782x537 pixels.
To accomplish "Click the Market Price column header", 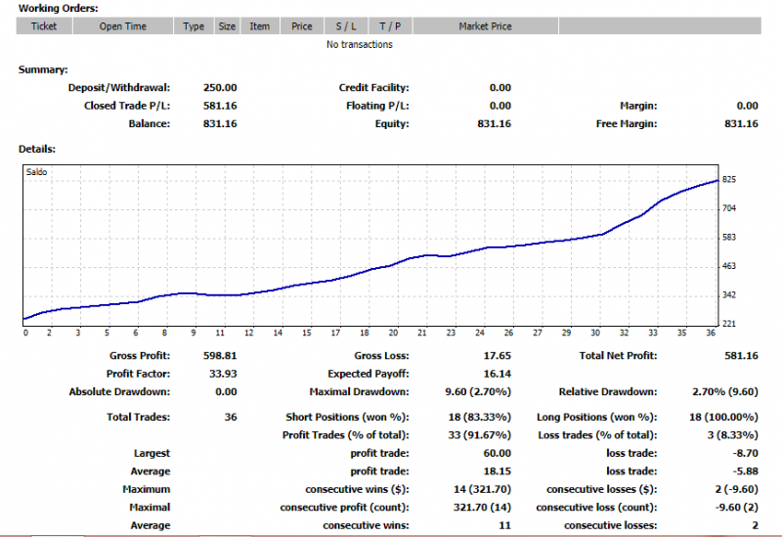I will 485,26.
